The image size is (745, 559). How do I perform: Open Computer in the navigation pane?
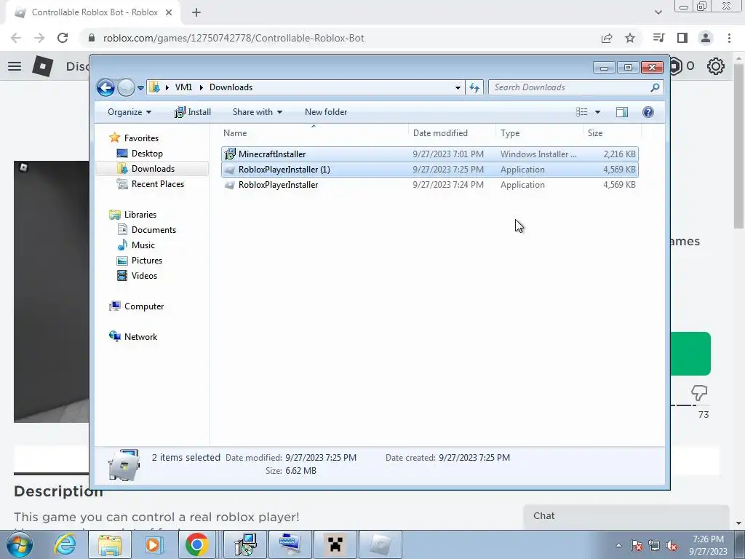(144, 306)
